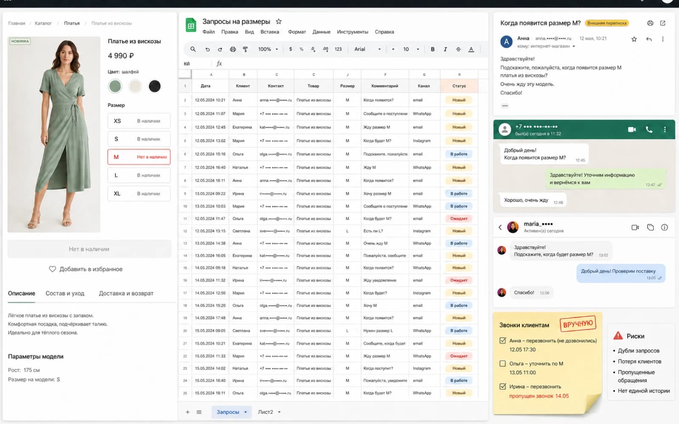Select size L on the product page

tap(139, 175)
